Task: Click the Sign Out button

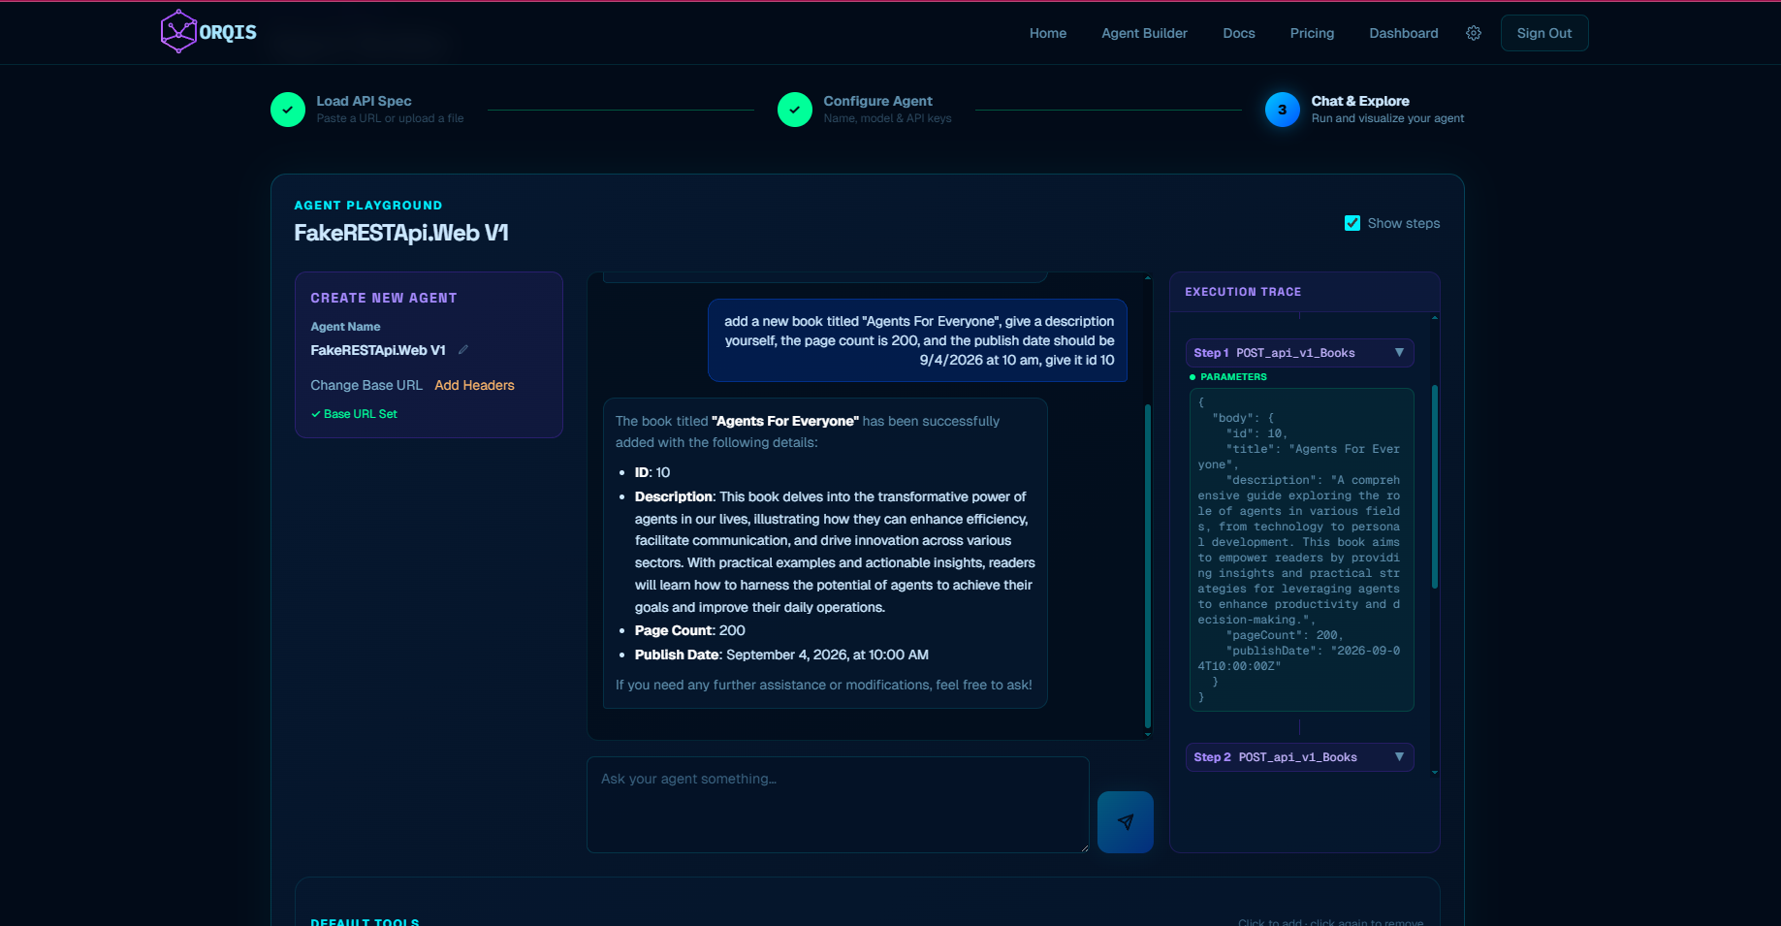Action: (1543, 33)
